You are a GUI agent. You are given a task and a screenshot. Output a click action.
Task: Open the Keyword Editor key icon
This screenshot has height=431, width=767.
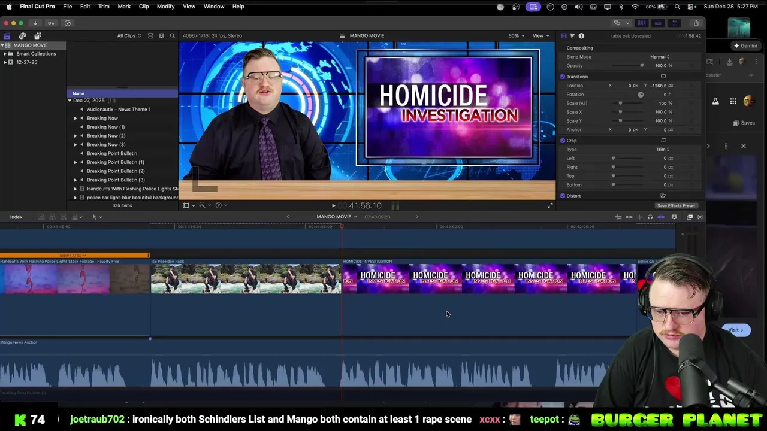[51, 23]
